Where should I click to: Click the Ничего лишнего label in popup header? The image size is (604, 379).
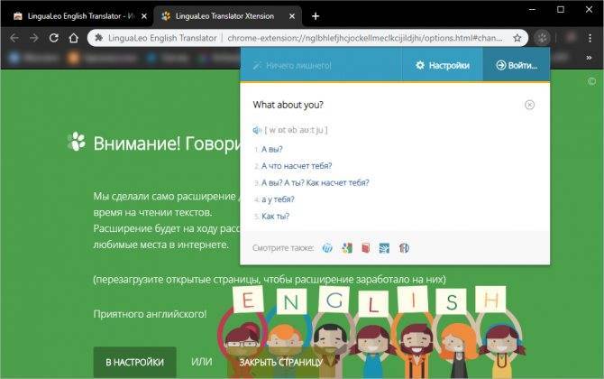click(x=298, y=66)
